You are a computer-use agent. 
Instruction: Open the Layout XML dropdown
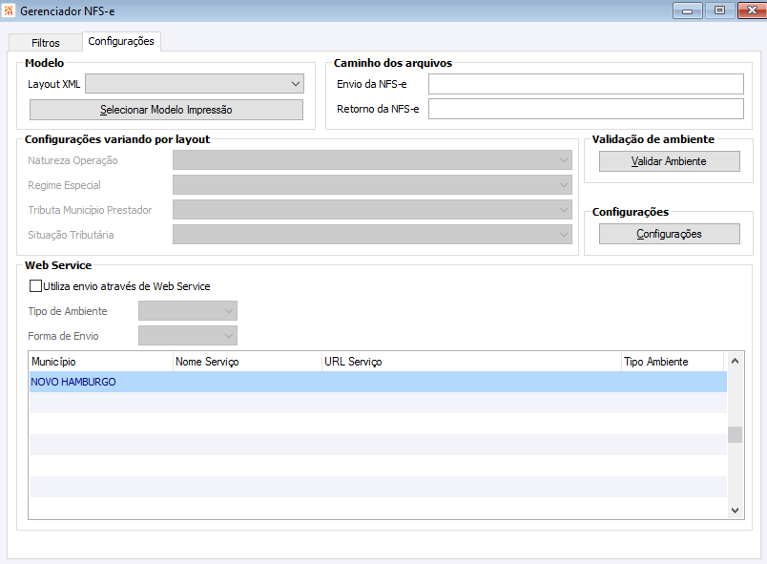(195, 84)
